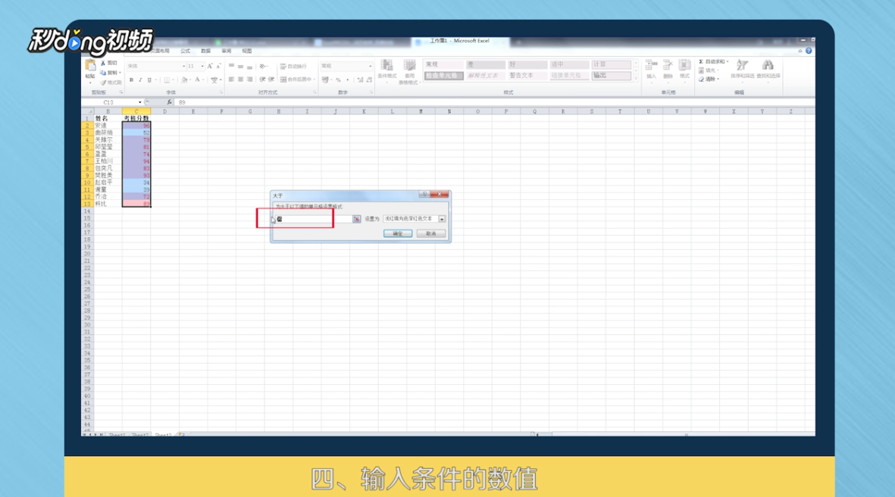Open Conditional Formatting (条件格式)
895x497 pixels.
[387, 70]
